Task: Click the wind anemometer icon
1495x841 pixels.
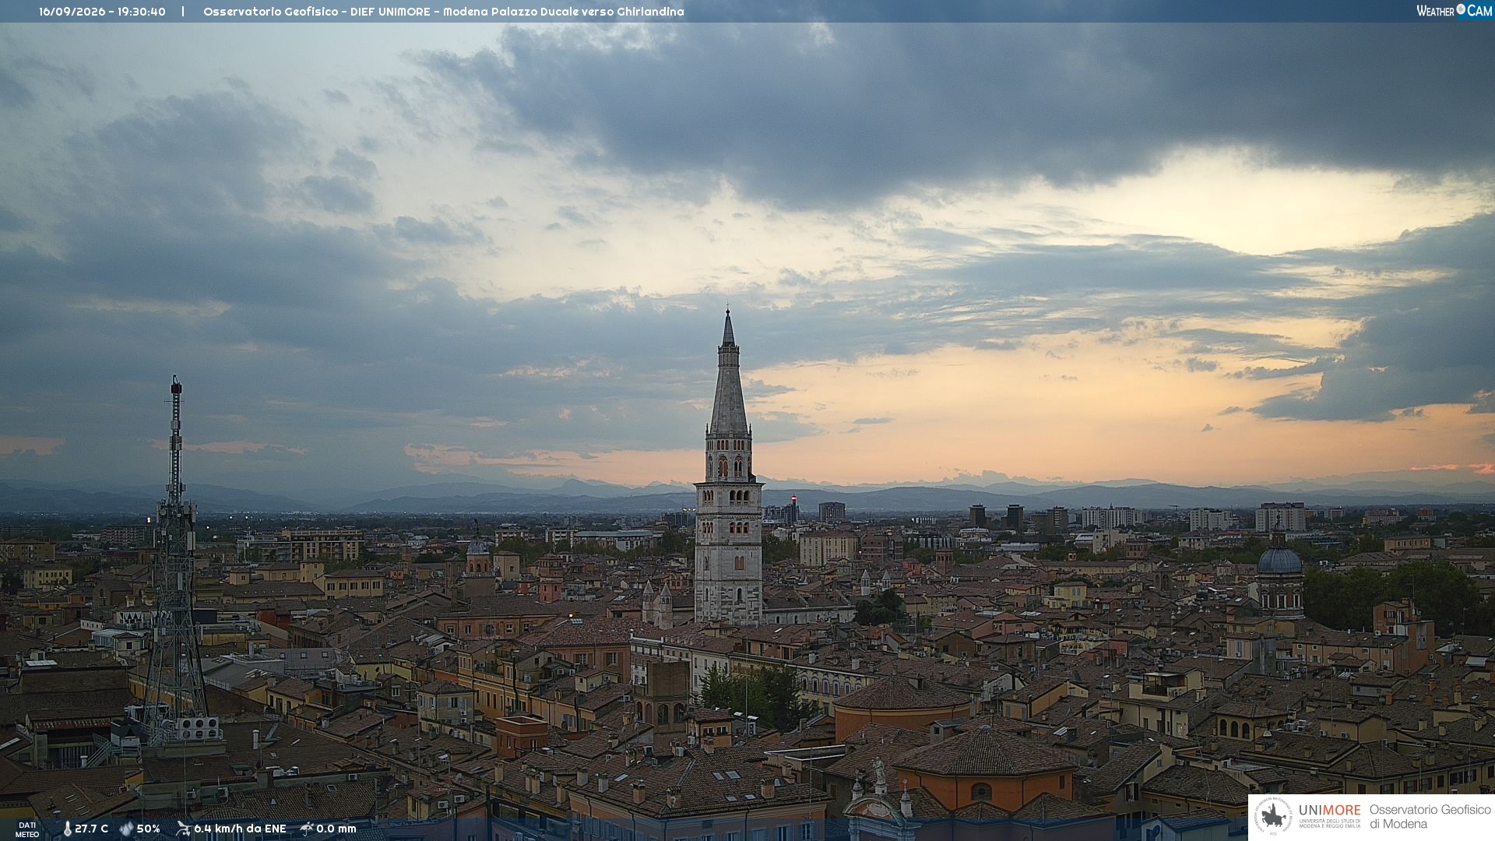Action: tap(183, 829)
